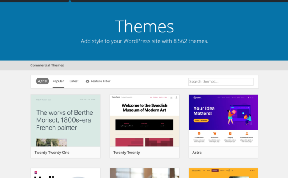The image size is (288, 178).
Task: Open the yellow OceanWP theme thumbnail
Action: [x=223, y=173]
